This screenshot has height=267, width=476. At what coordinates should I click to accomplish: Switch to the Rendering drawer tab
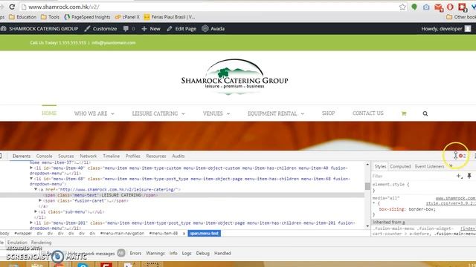pyautogui.click(x=42, y=243)
